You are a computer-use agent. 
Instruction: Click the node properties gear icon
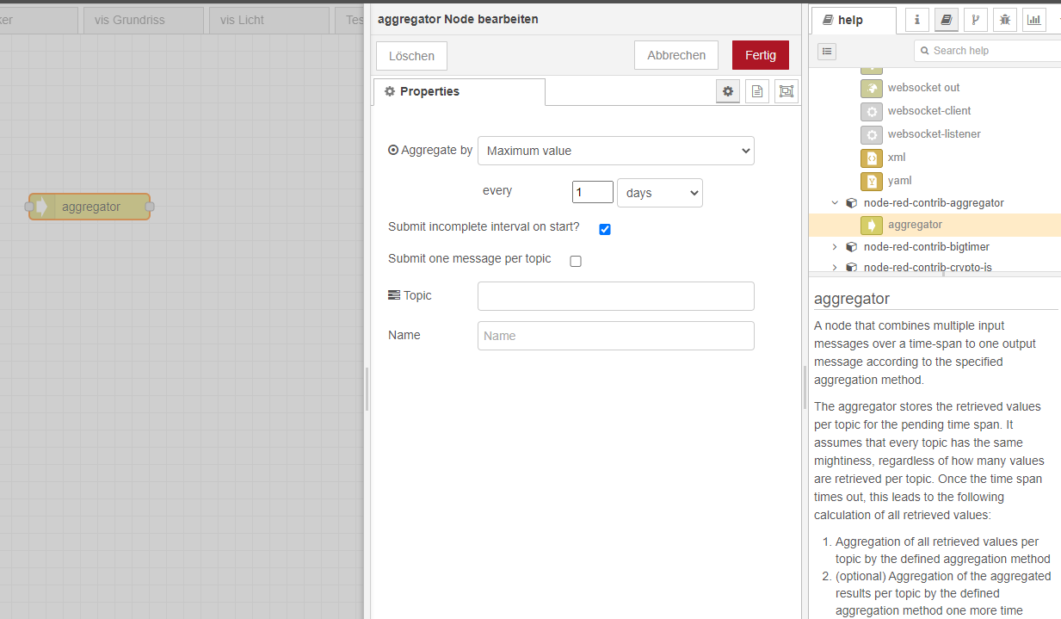(728, 91)
